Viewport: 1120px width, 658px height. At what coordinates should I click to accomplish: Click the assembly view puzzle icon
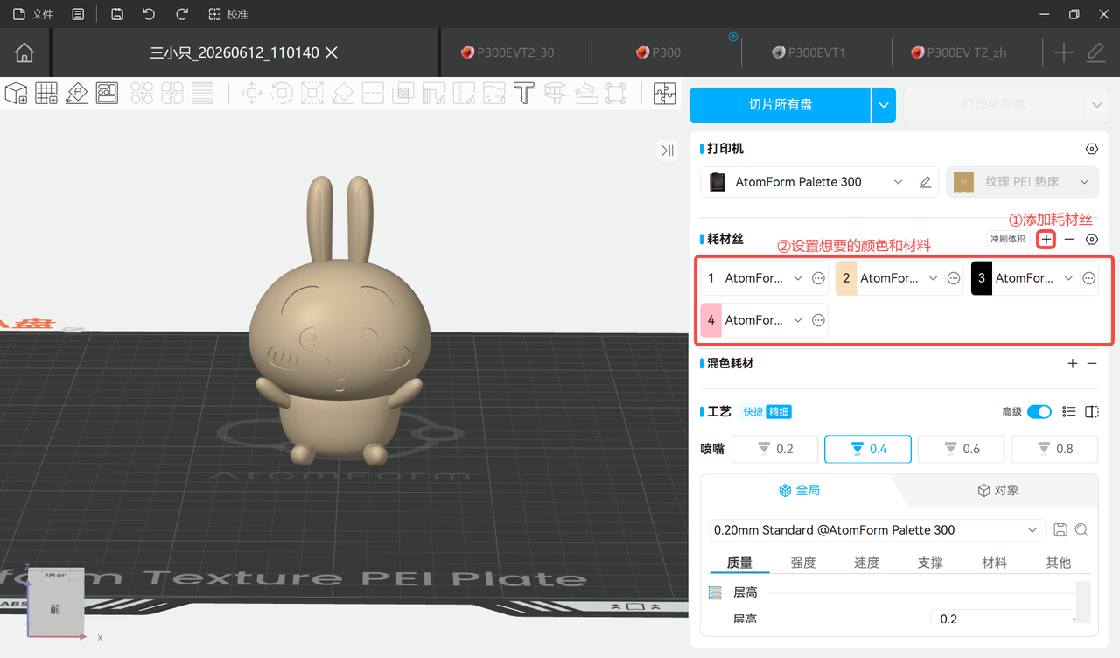coord(664,93)
